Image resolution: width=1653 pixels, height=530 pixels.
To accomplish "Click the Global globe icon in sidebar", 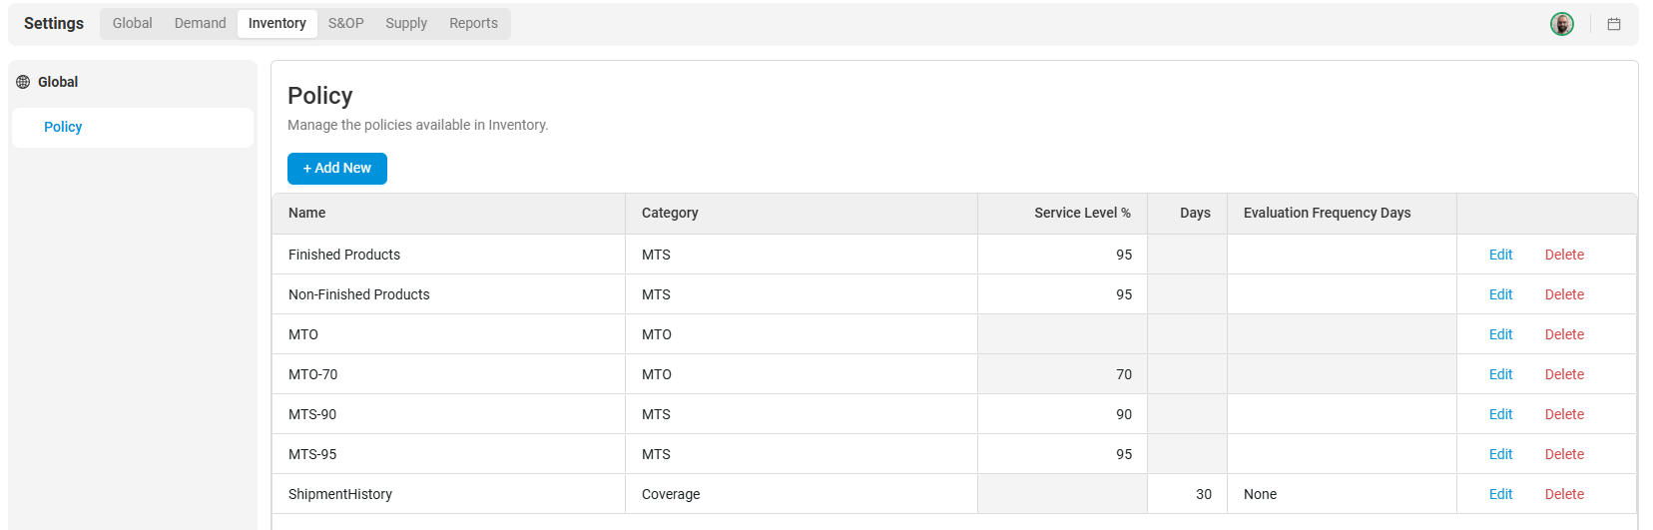I will (23, 82).
